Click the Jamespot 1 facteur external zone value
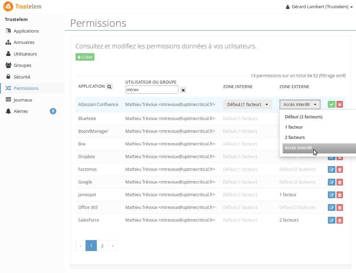 point(288,195)
